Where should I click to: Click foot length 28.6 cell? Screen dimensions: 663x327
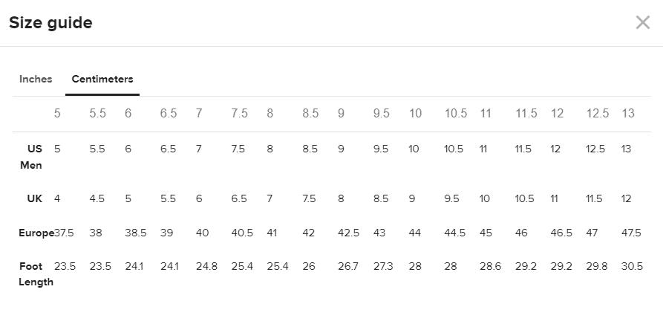pyautogui.click(x=491, y=267)
